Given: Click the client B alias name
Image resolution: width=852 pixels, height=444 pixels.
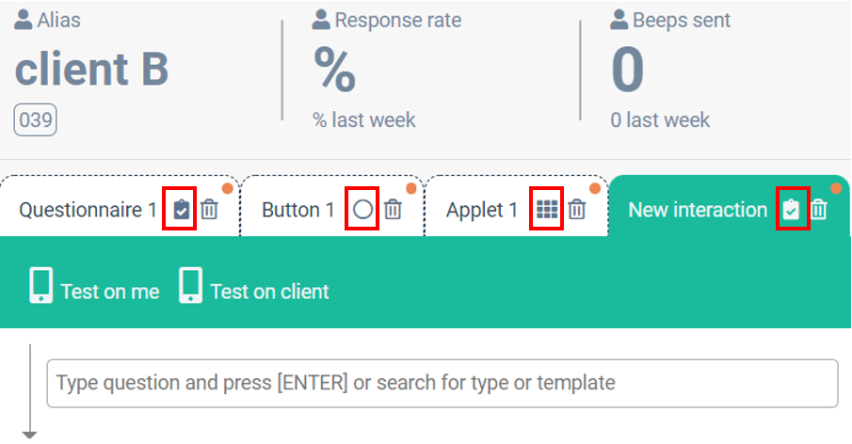Looking at the screenshot, I should pyautogui.click(x=92, y=70).
